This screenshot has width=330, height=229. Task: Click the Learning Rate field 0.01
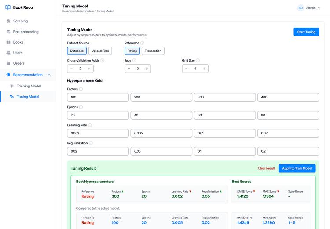(x=225, y=133)
